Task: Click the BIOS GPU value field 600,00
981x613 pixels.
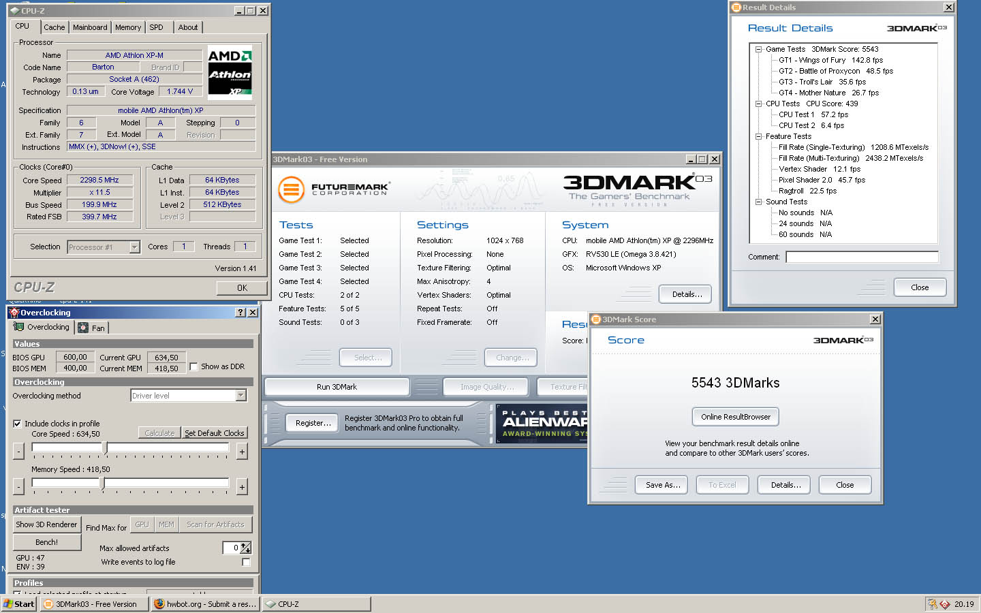Action: (75, 357)
